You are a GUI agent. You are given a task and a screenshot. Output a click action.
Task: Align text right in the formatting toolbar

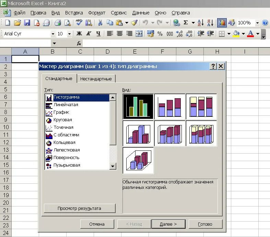[129, 33]
